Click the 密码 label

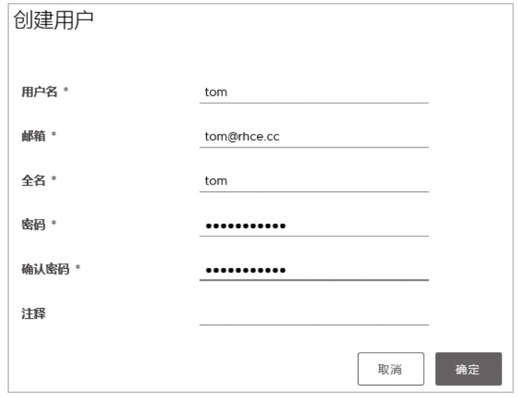click(33, 225)
